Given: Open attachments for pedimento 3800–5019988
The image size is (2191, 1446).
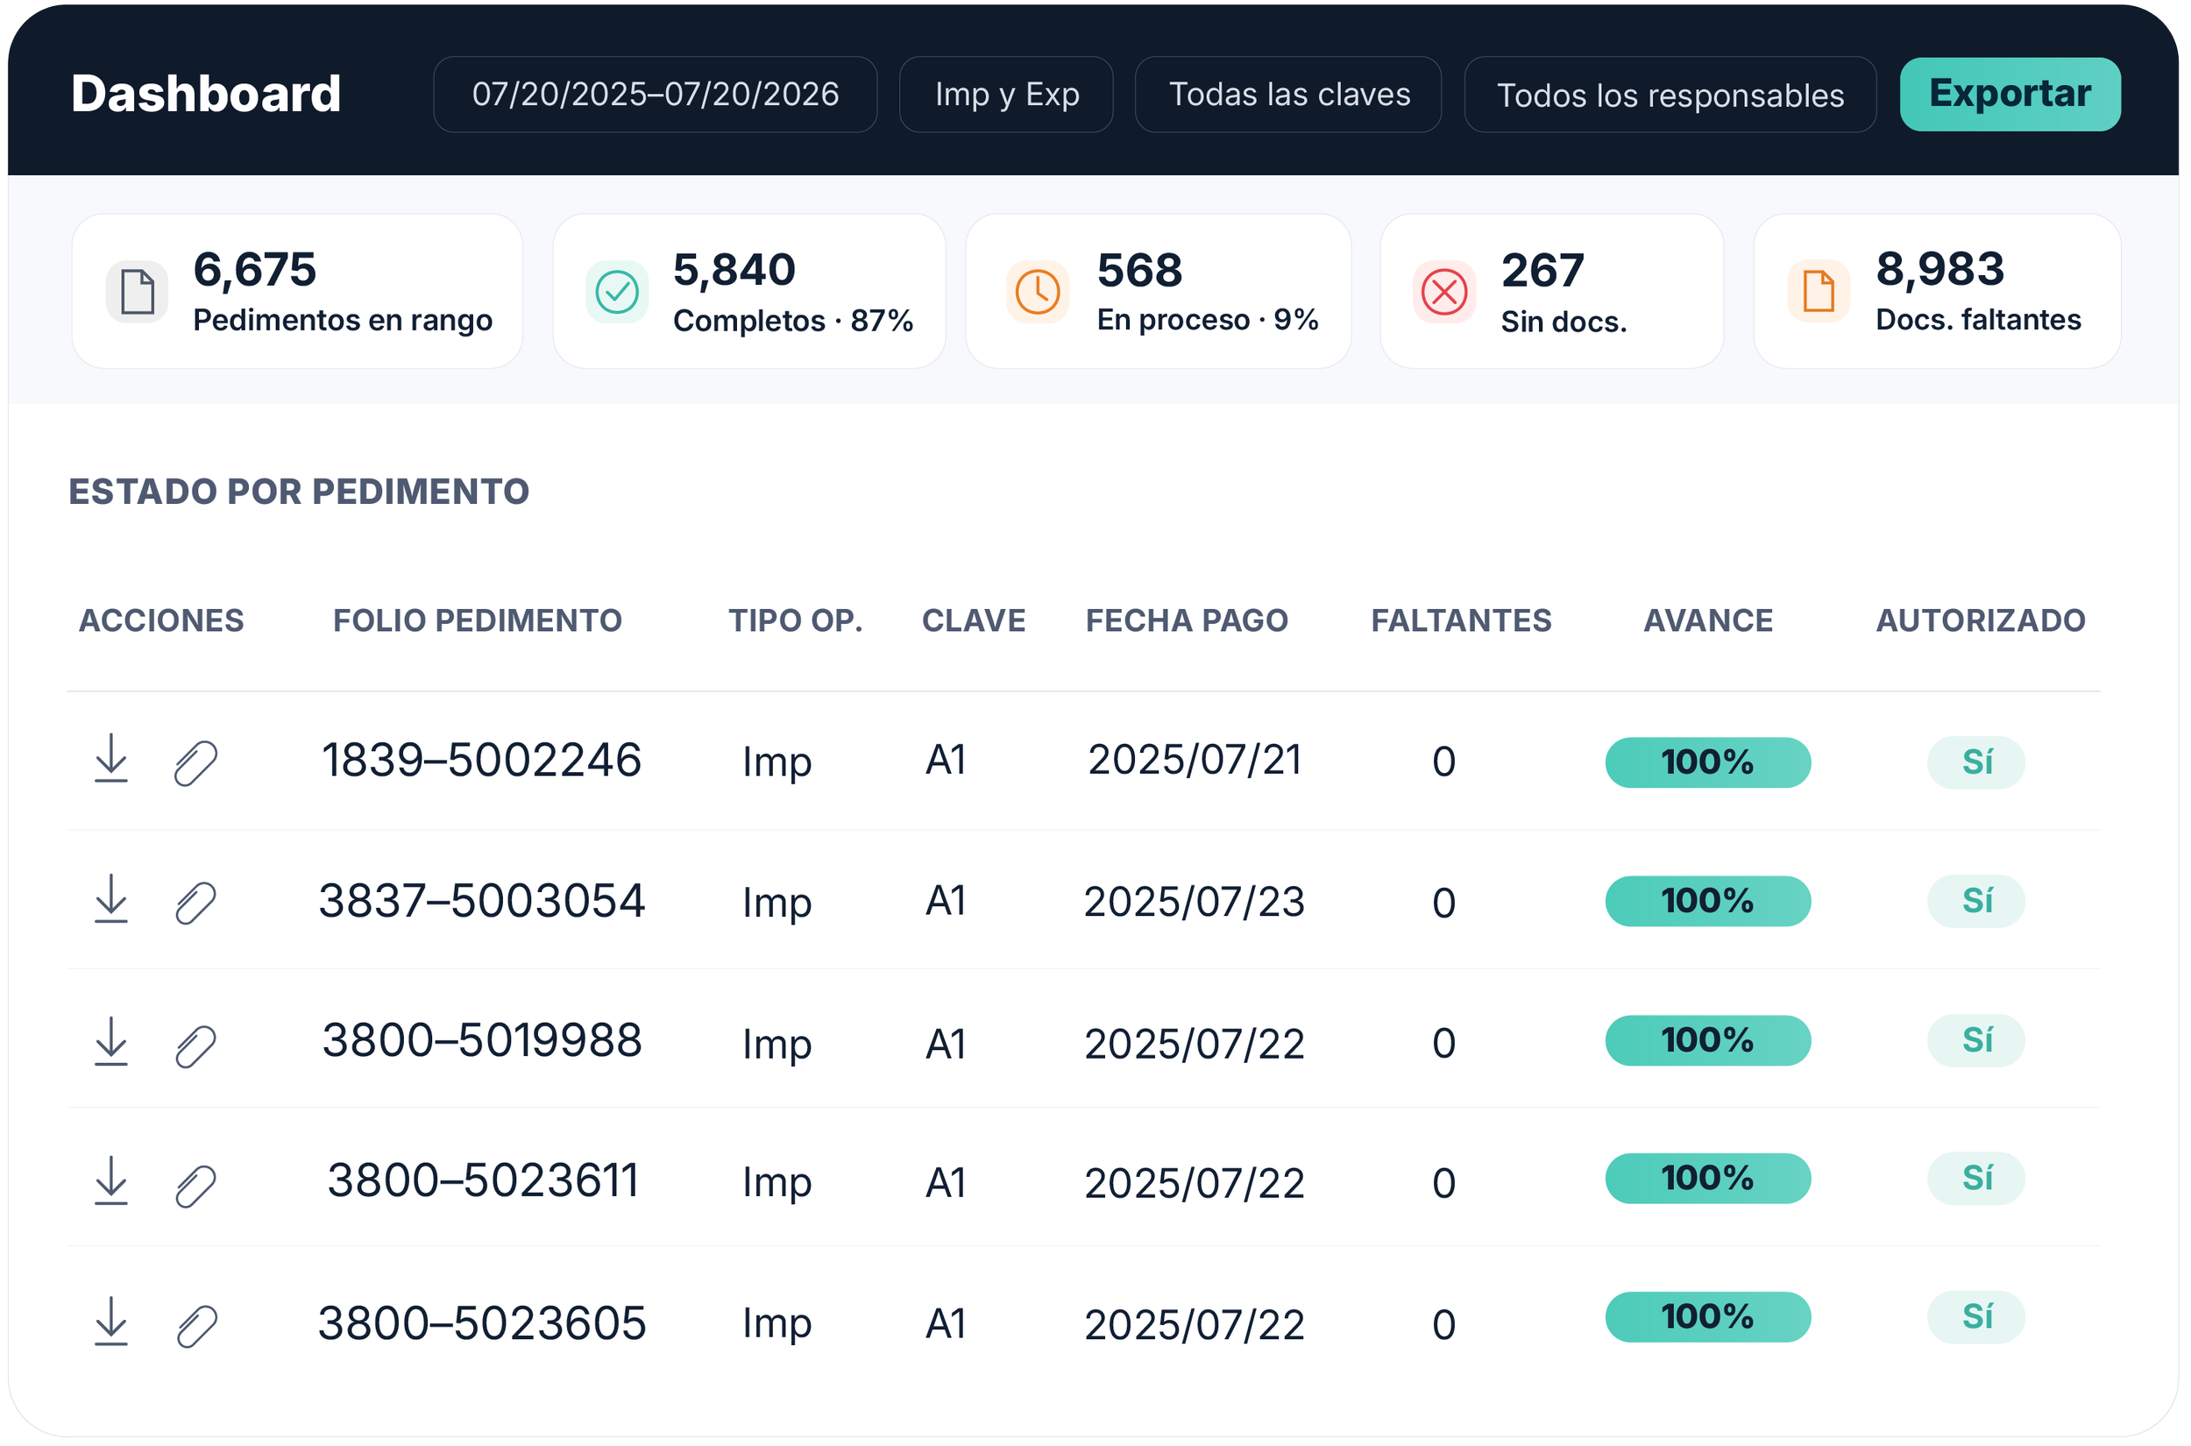Looking at the screenshot, I should [x=195, y=1047].
